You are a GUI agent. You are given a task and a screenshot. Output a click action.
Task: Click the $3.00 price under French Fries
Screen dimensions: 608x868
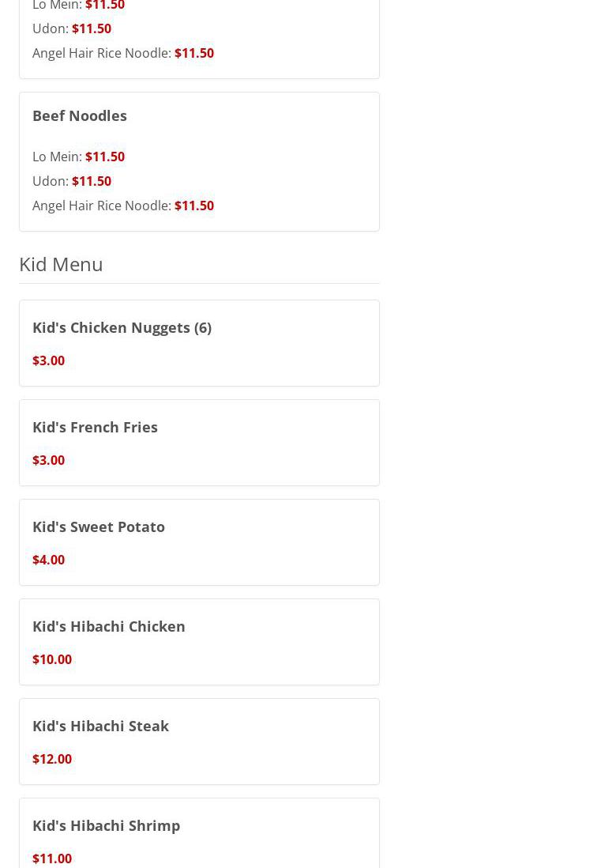(x=48, y=460)
